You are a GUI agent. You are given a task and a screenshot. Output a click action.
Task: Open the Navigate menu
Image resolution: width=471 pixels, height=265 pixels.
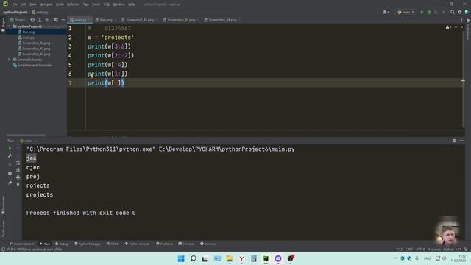46,4
